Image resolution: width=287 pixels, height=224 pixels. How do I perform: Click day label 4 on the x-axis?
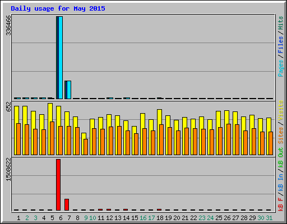coord(44,218)
